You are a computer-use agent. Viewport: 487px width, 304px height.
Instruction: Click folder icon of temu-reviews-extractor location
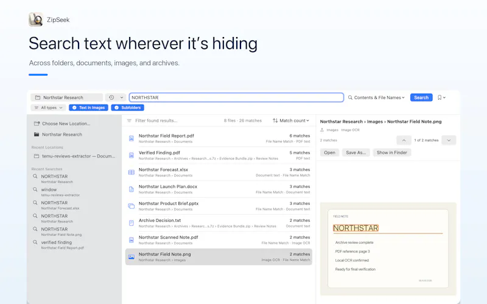[x=37, y=156]
